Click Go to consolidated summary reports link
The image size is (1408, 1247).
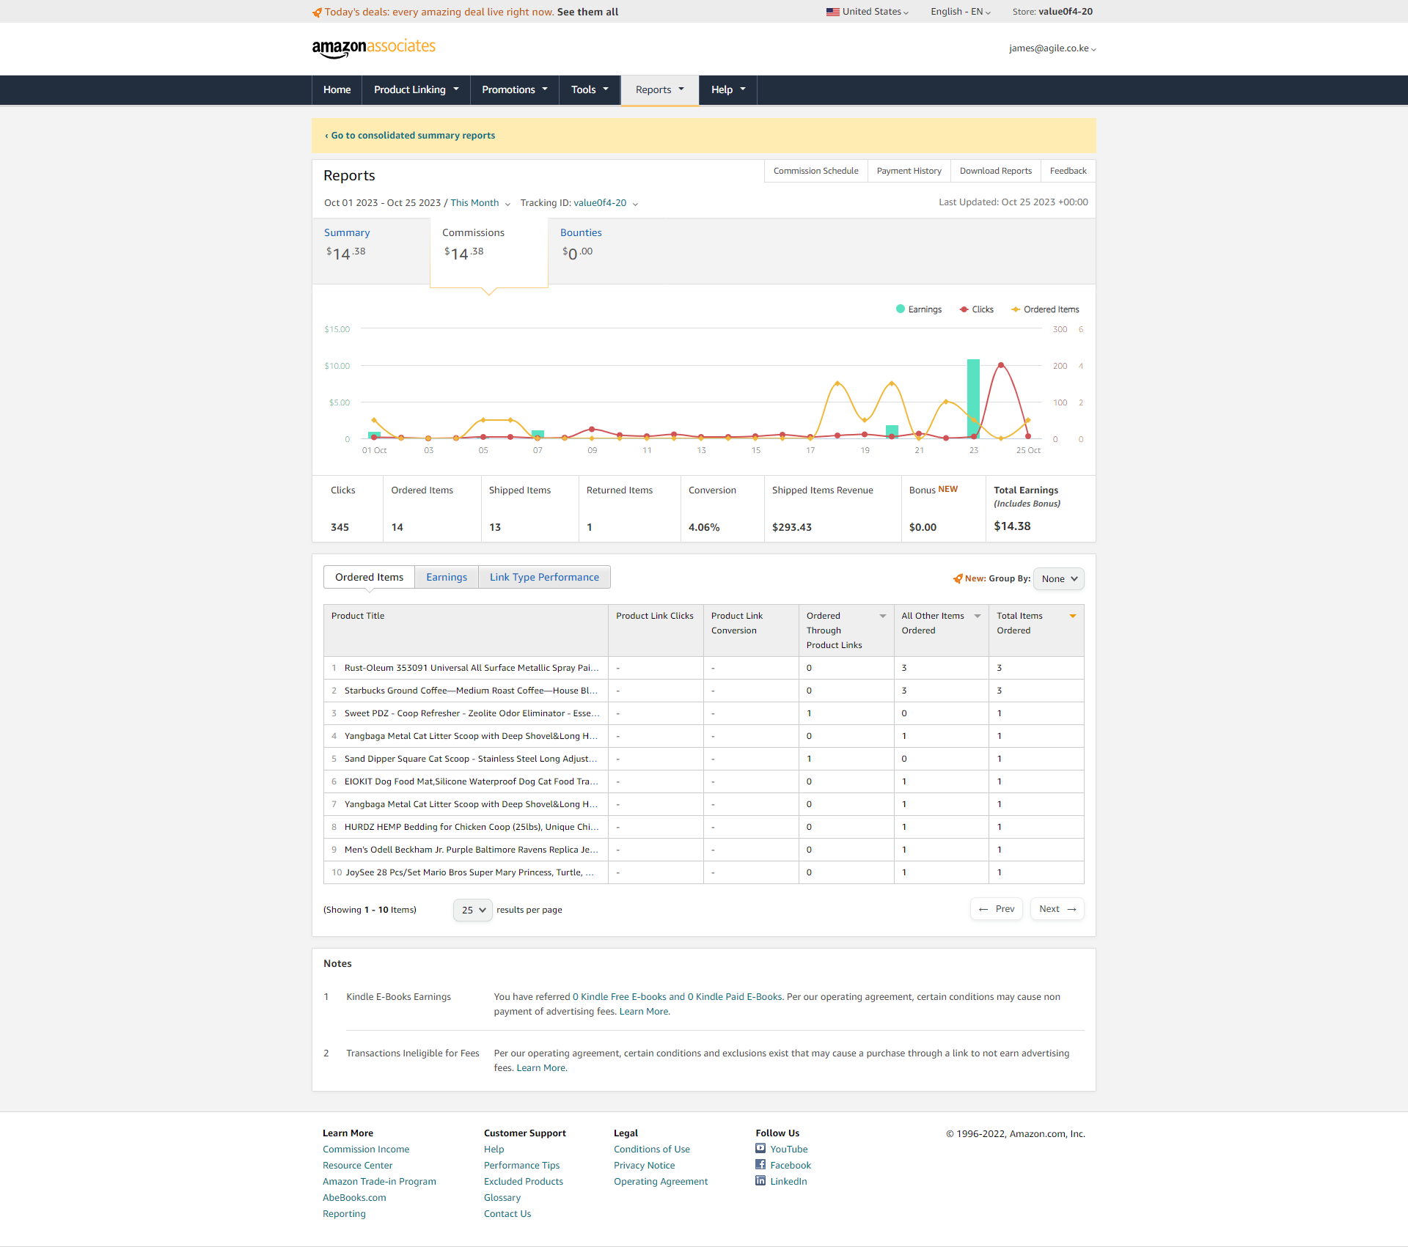410,136
